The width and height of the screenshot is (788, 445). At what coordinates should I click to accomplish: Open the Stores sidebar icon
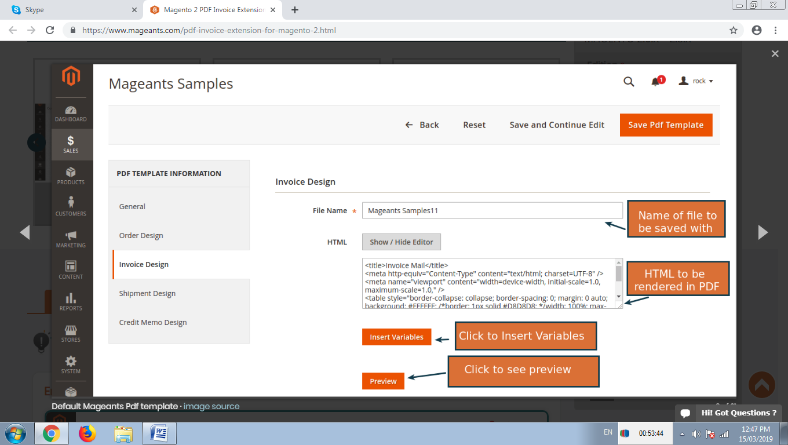point(71,334)
